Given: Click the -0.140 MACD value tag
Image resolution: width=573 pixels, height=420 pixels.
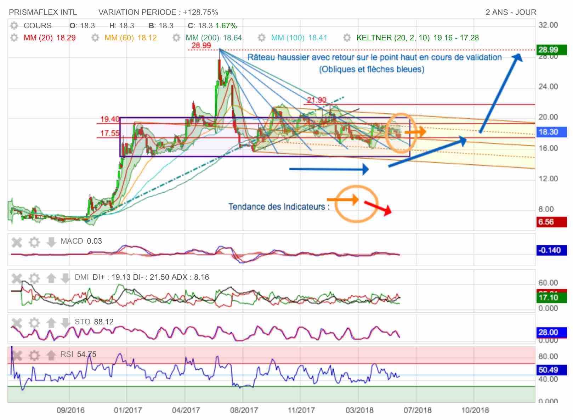Looking at the screenshot, I should click(551, 250).
